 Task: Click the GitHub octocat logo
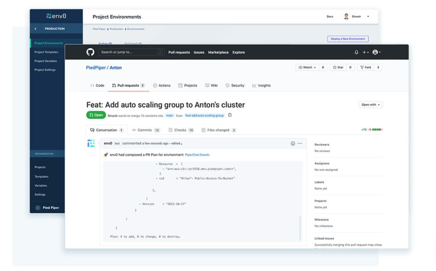[90, 52]
